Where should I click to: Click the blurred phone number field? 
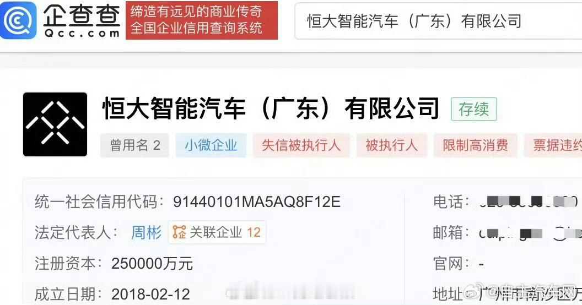[528, 201]
